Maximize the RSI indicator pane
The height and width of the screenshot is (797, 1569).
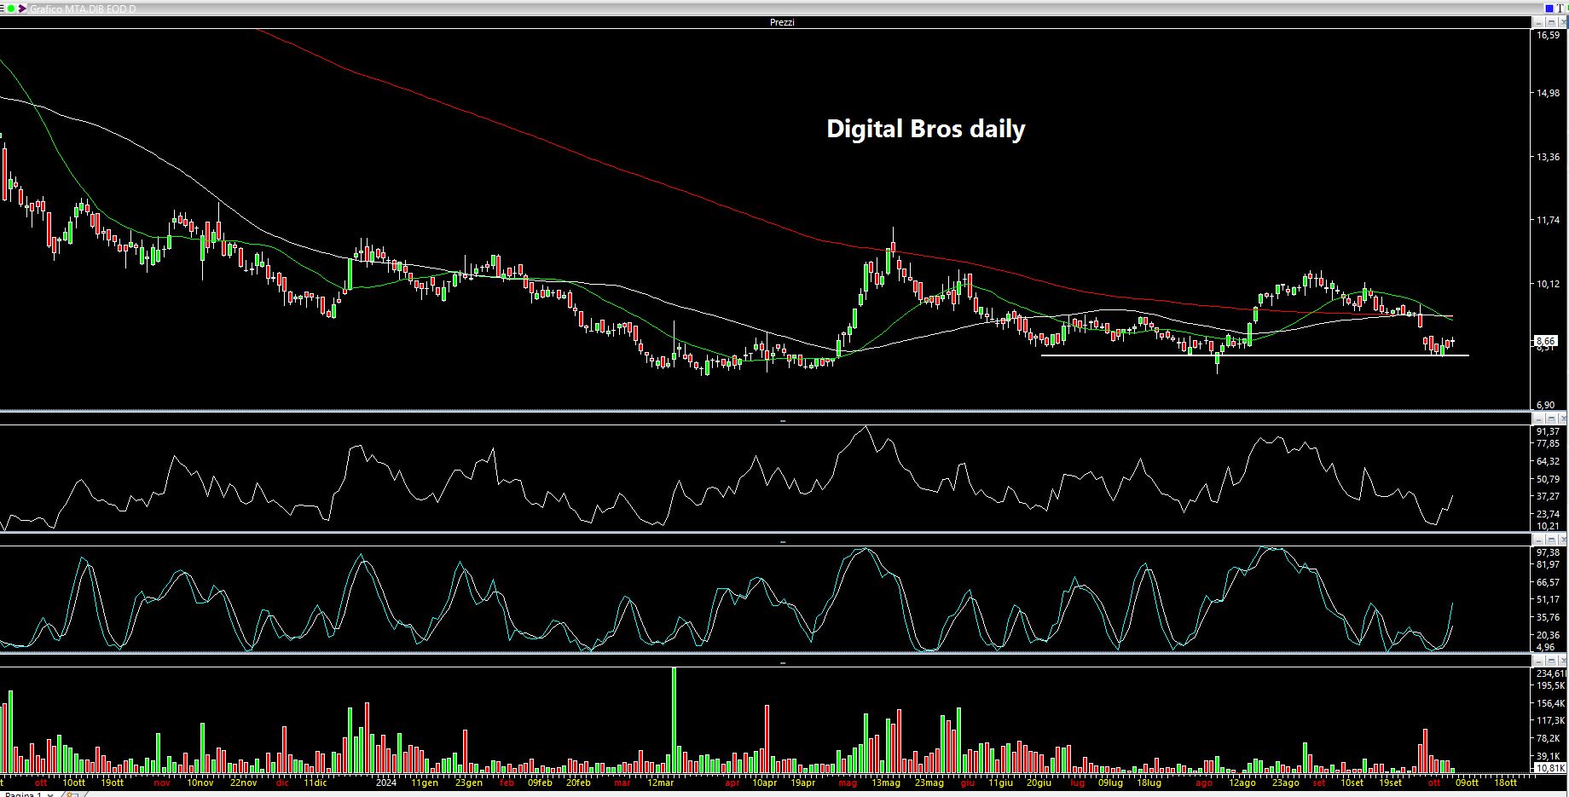1551,419
